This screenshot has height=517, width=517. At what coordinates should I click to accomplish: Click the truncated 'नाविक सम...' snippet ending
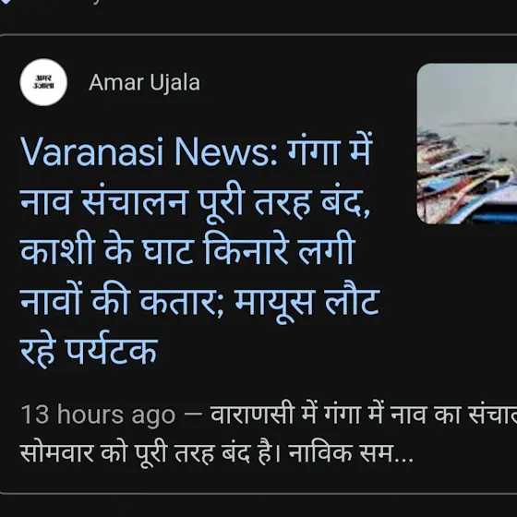click(351, 453)
